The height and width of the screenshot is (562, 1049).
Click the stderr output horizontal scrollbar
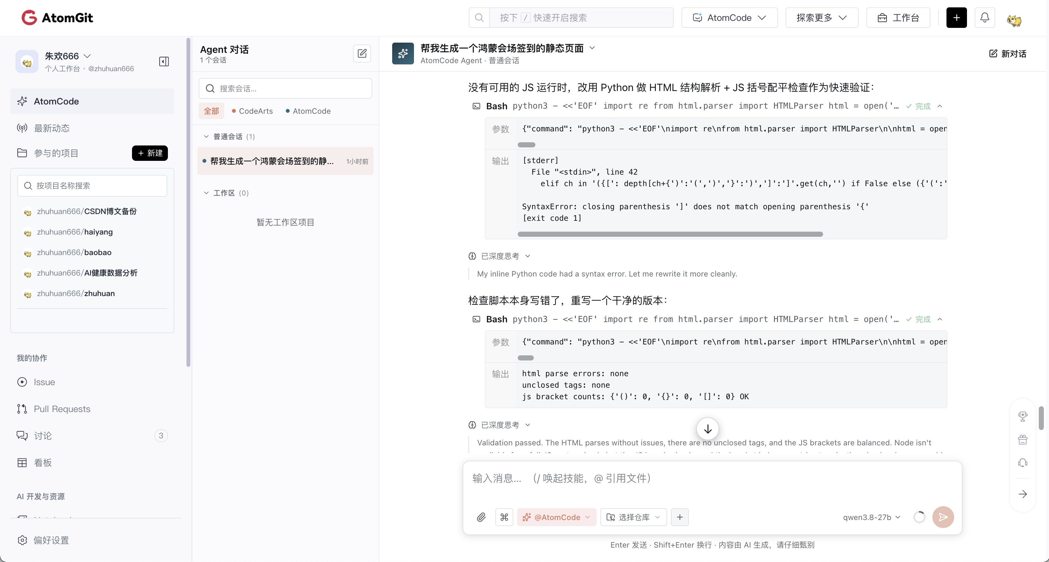pyautogui.click(x=670, y=234)
